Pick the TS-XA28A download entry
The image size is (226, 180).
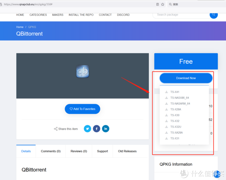(176, 133)
